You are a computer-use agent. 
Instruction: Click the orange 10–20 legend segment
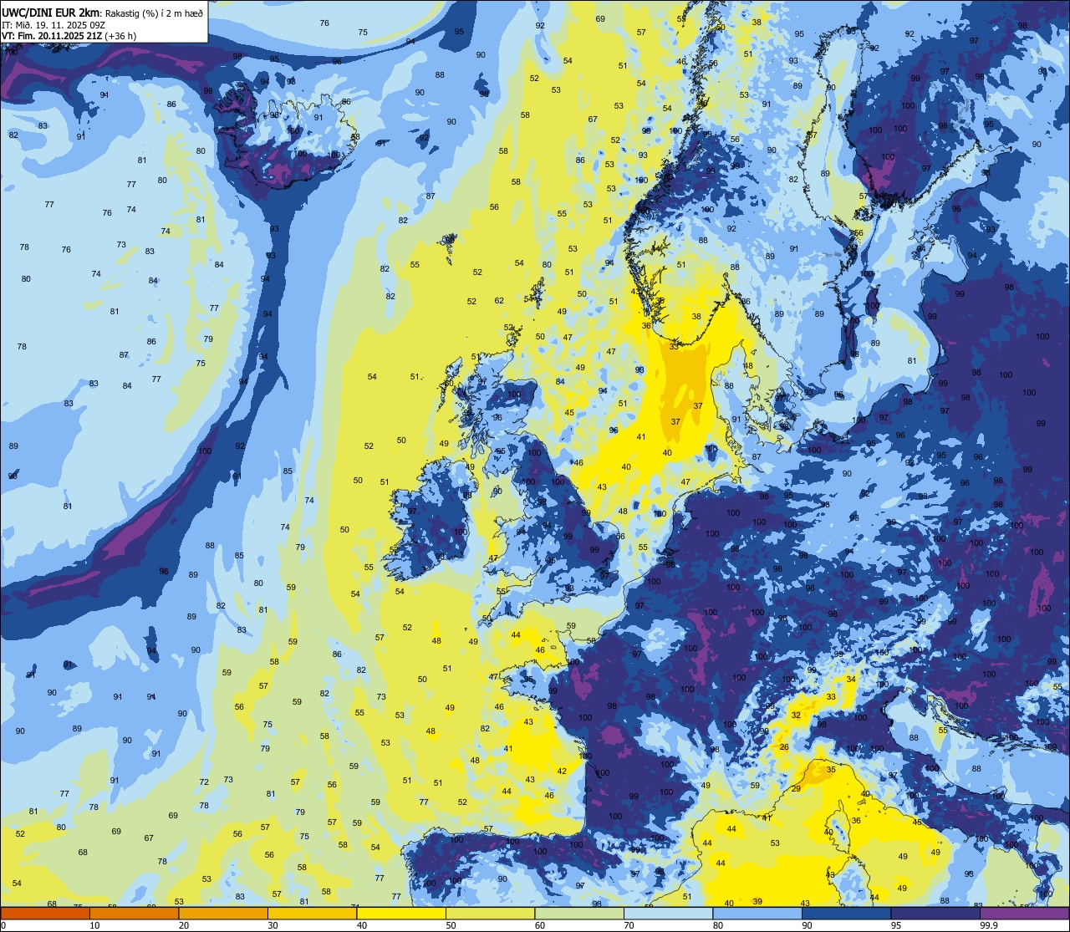(x=134, y=914)
